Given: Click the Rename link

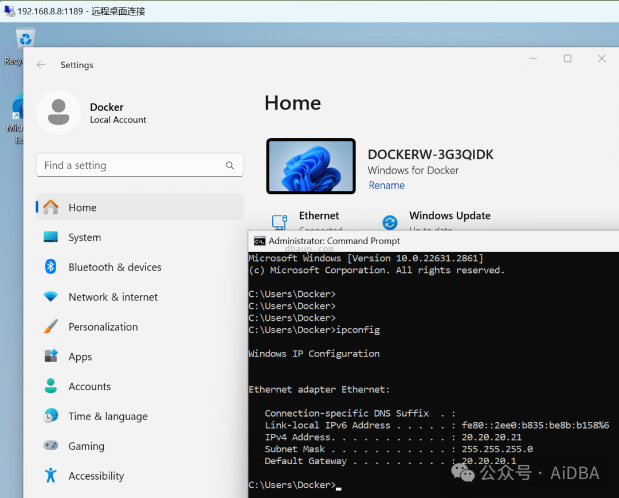Looking at the screenshot, I should click(386, 186).
